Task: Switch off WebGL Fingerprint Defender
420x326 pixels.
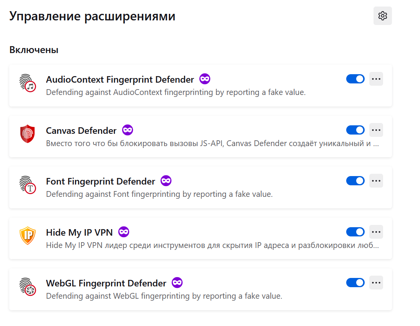Action: click(x=355, y=283)
